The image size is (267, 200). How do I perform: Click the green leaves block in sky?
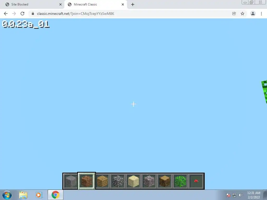pyautogui.click(x=264, y=92)
